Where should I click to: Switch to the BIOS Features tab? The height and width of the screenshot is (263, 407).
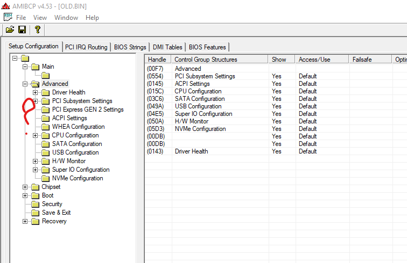(207, 47)
